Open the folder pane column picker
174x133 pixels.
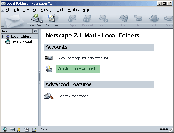(x=36, y=31)
